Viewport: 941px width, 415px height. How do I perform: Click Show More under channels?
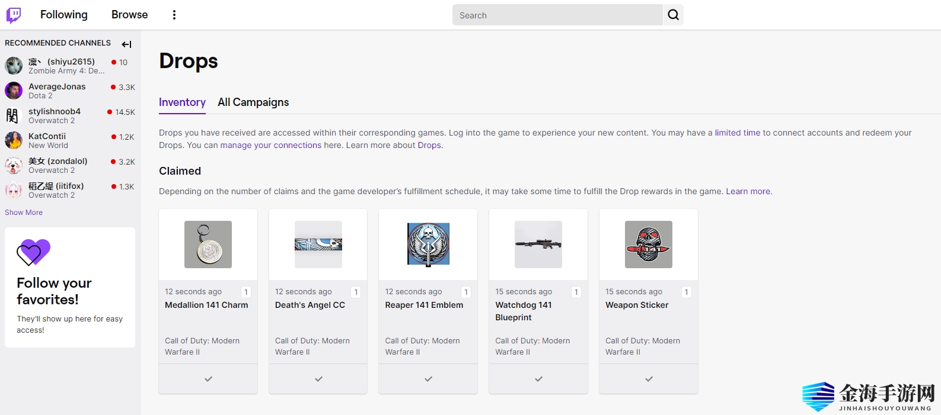(24, 213)
